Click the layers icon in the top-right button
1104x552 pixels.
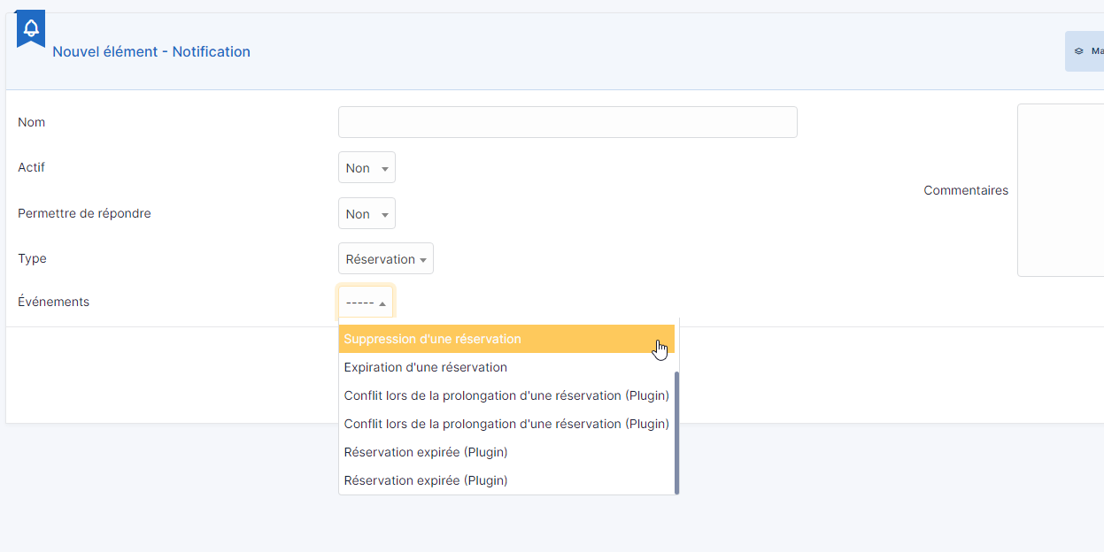1078,51
